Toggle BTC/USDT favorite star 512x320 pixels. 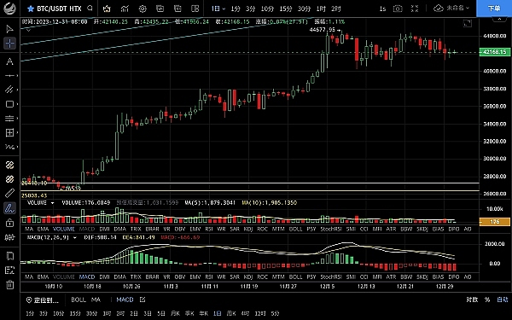(31, 9)
